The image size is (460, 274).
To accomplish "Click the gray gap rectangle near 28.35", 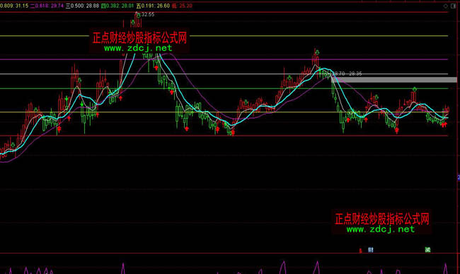I will tap(395, 80).
